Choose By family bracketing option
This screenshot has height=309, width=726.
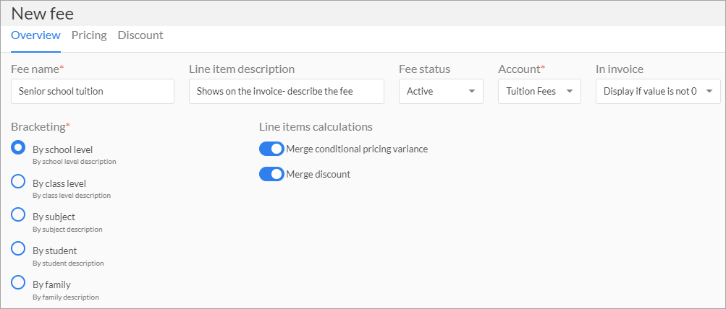coord(18,282)
